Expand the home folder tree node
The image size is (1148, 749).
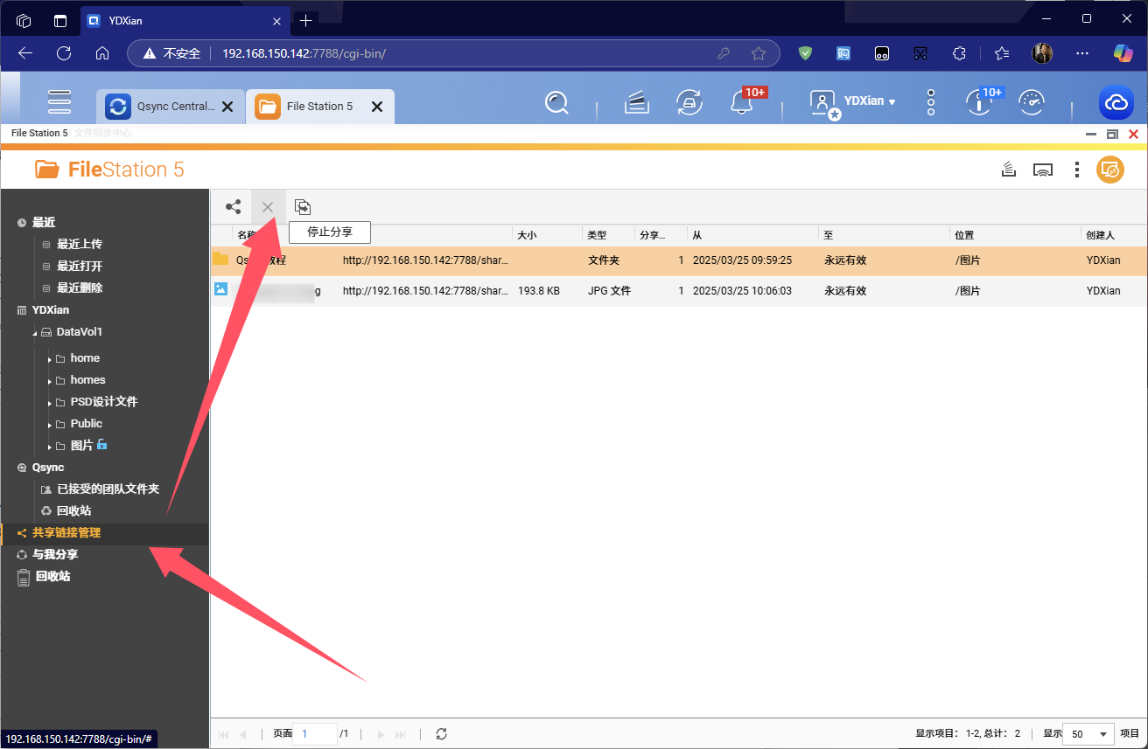tap(49, 358)
